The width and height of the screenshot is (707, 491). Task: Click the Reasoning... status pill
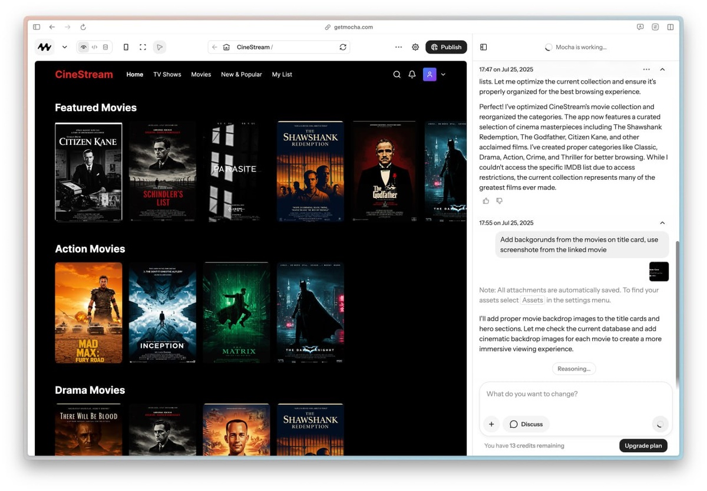574,369
